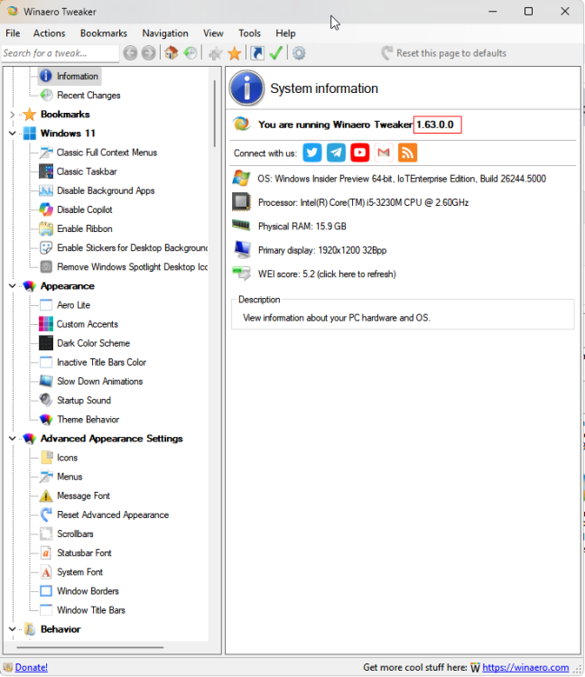
Task: Open the Twitter link icon
Action: (x=312, y=153)
